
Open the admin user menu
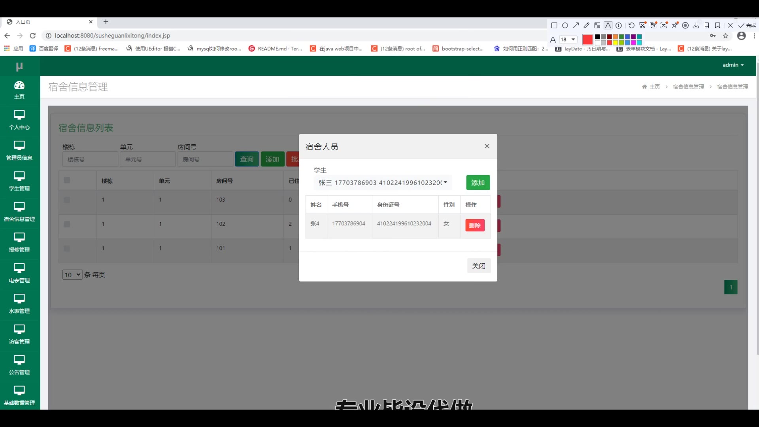pyautogui.click(x=733, y=65)
